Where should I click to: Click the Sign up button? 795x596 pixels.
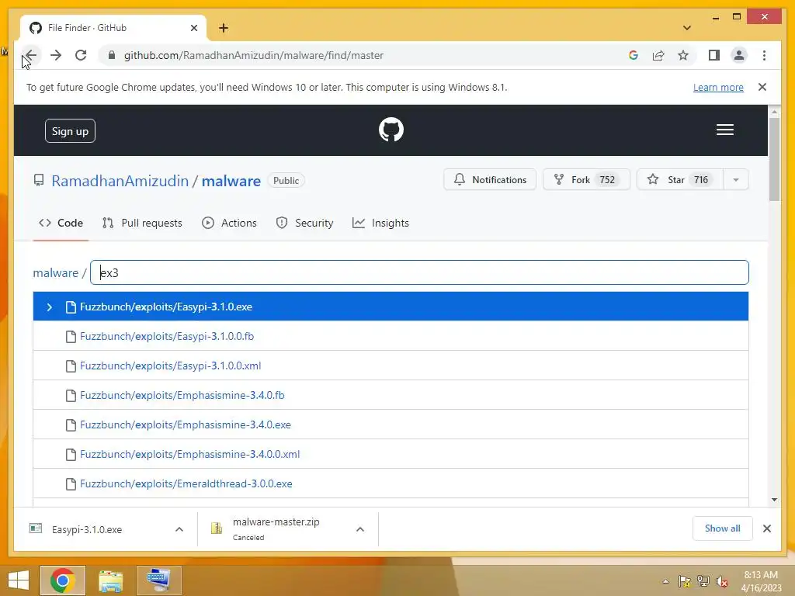click(x=70, y=131)
